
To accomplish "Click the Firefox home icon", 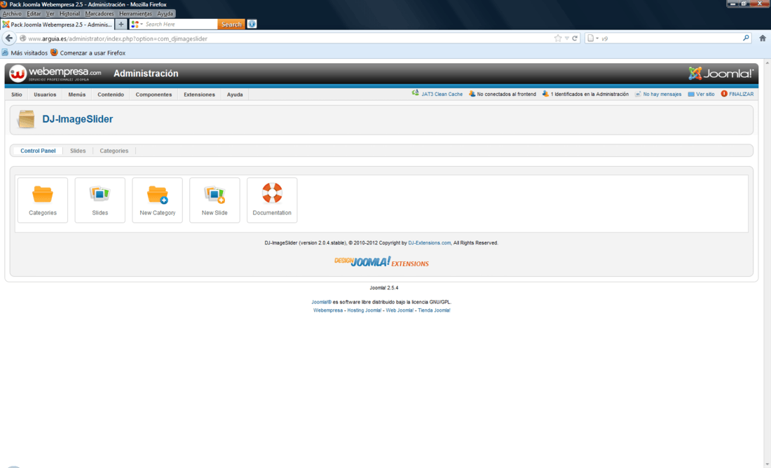I will pyautogui.click(x=763, y=39).
